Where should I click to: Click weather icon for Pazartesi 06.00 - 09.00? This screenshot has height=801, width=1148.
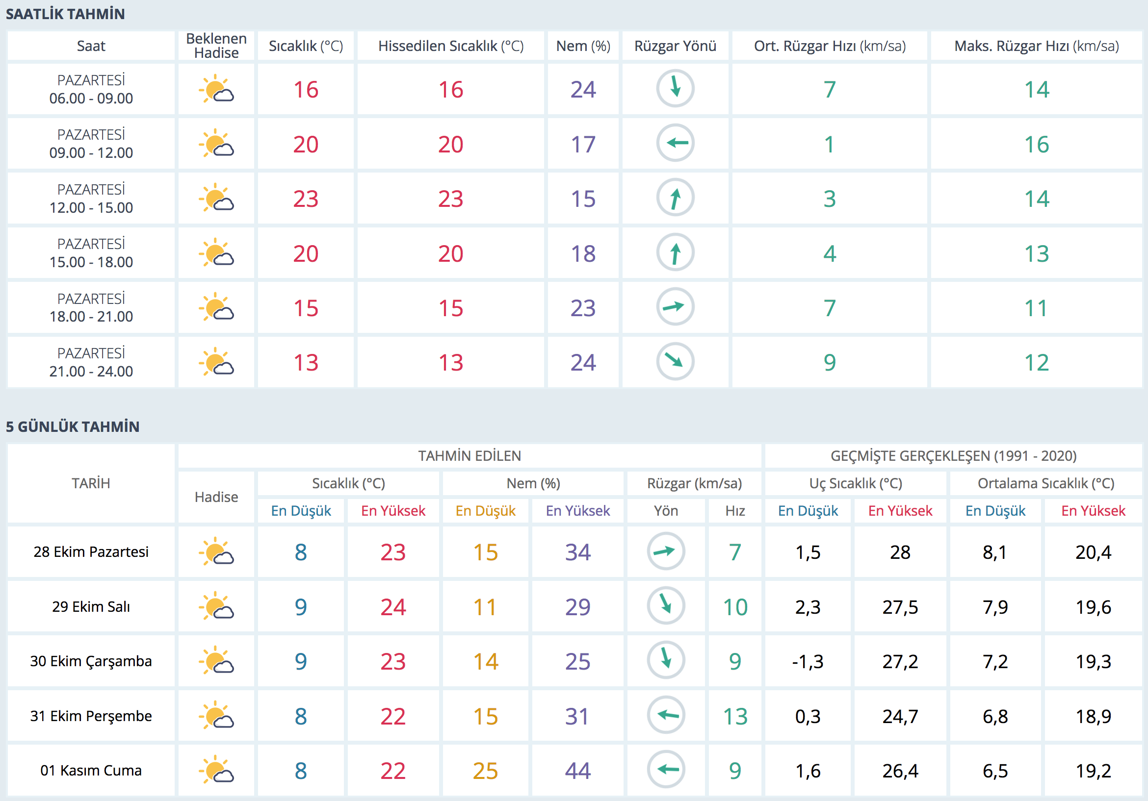click(216, 89)
